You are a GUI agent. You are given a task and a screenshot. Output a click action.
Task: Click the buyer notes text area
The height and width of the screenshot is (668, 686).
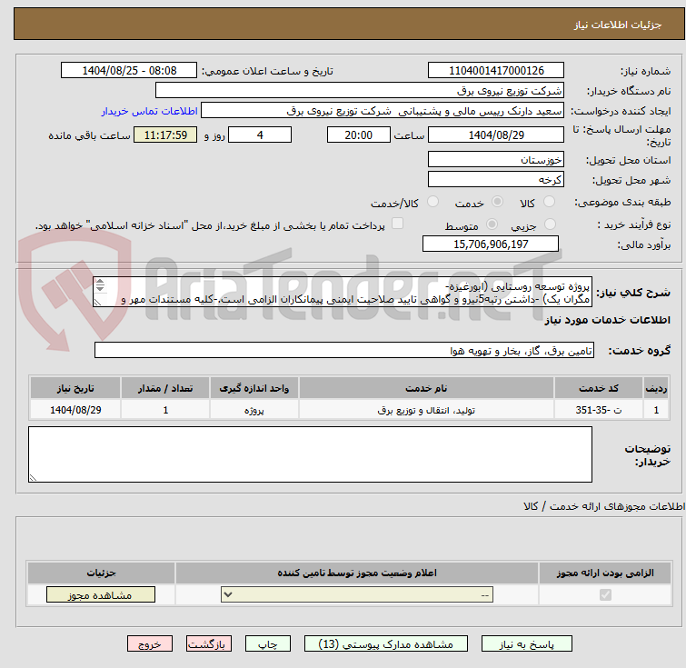pyautogui.click(x=310, y=454)
